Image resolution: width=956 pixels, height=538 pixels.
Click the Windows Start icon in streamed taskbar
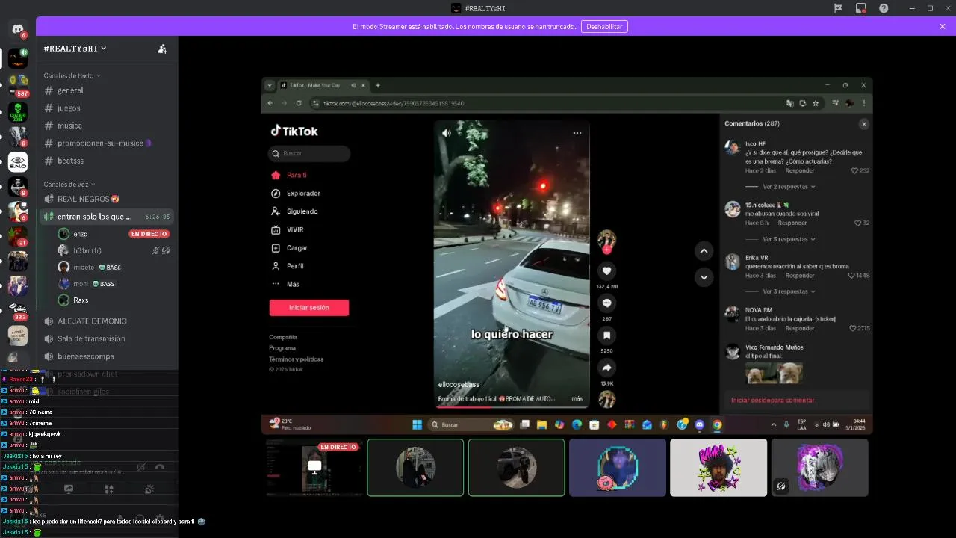click(x=417, y=424)
